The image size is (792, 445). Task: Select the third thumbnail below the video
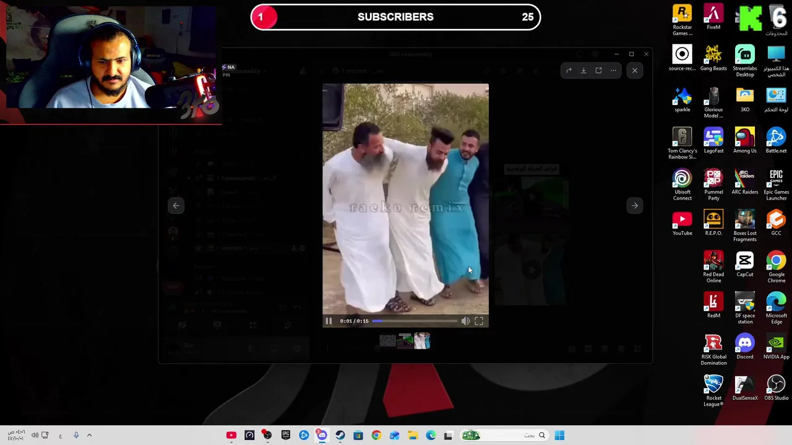click(422, 341)
